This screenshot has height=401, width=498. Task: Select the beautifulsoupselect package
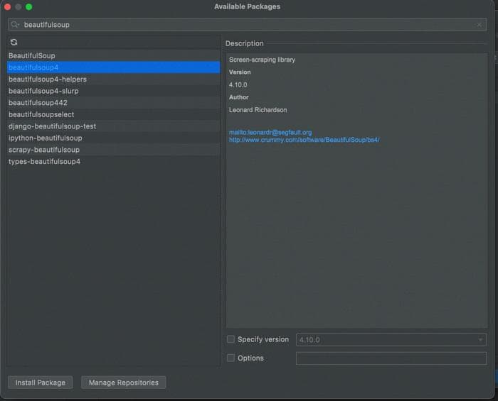(x=113, y=114)
